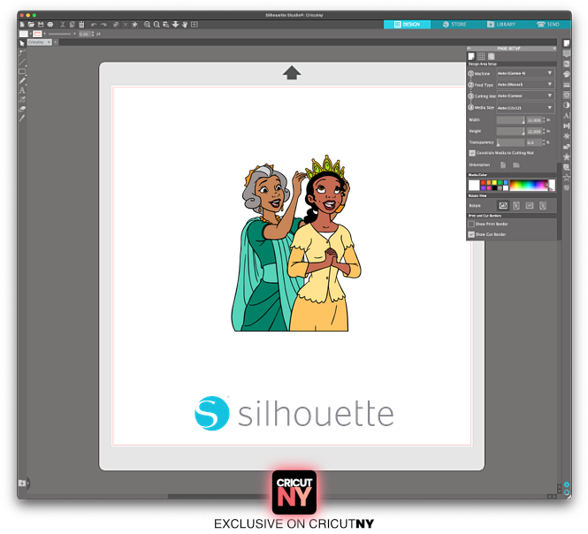The image size is (588, 534).
Task: Increase Width value with stepper
Action: [544, 118]
